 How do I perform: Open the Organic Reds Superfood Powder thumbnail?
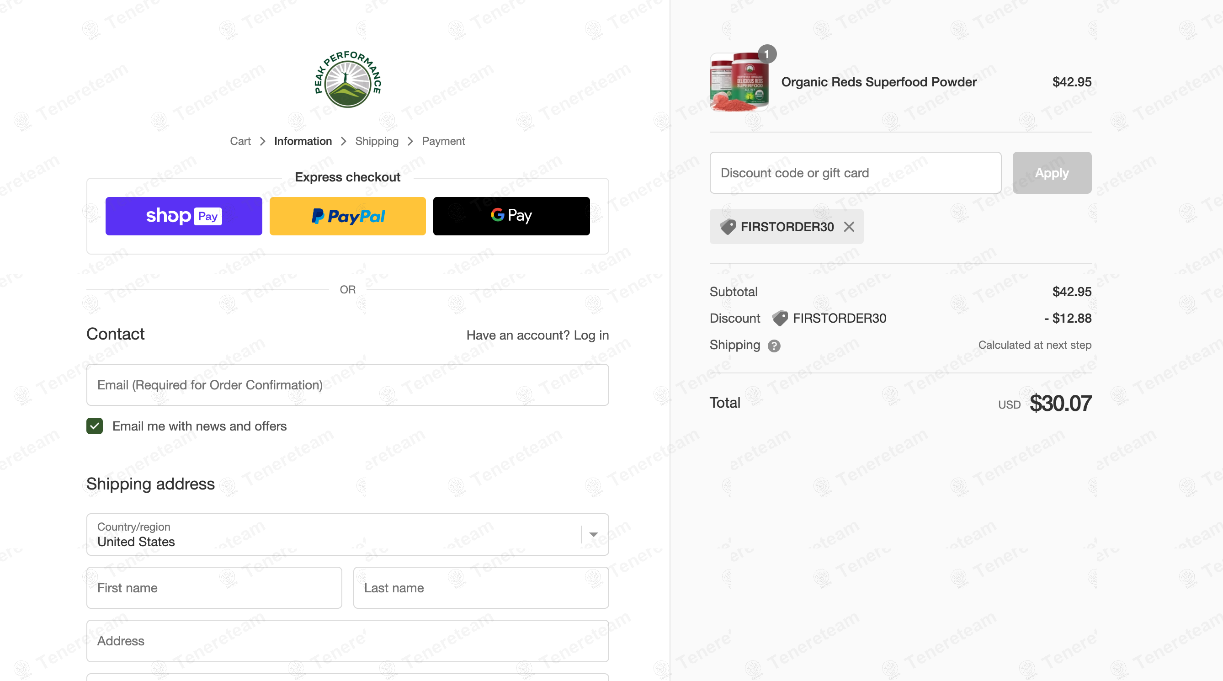(739, 82)
